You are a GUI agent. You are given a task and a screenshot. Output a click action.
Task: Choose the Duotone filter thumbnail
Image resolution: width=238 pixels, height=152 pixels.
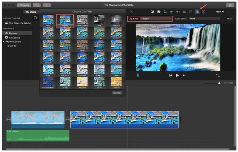pos(116,83)
